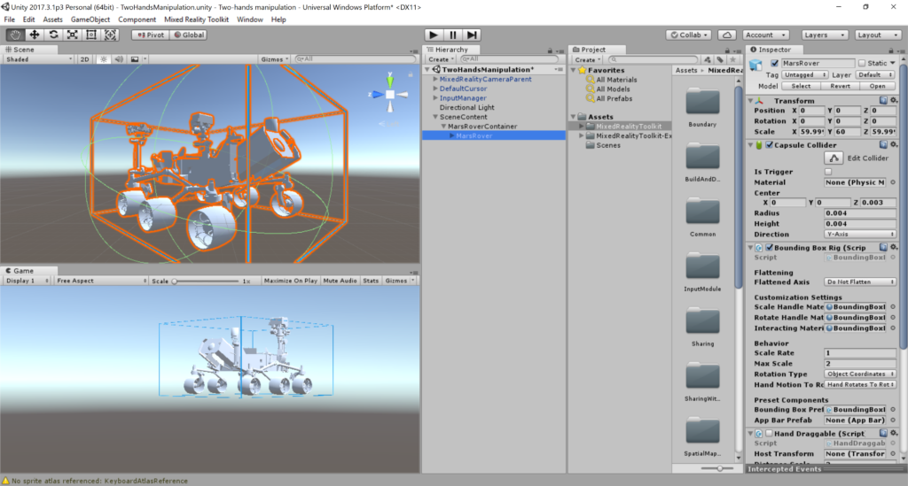Open Capsule Collider gear settings
The height and width of the screenshot is (486, 908).
894,145
